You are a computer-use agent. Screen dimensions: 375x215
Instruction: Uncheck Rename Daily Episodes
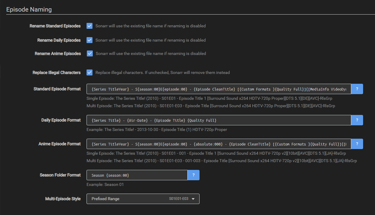pos(90,40)
